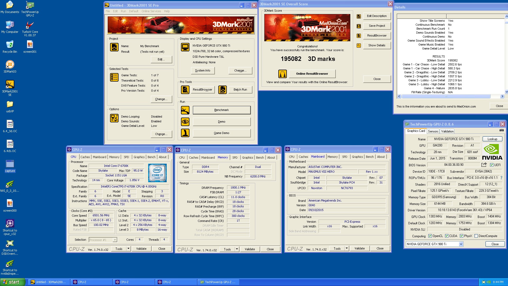Expand Tools dropdown arrow in CPU-Z Memory window
This screenshot has height=286, width=508.
[x=237, y=249]
